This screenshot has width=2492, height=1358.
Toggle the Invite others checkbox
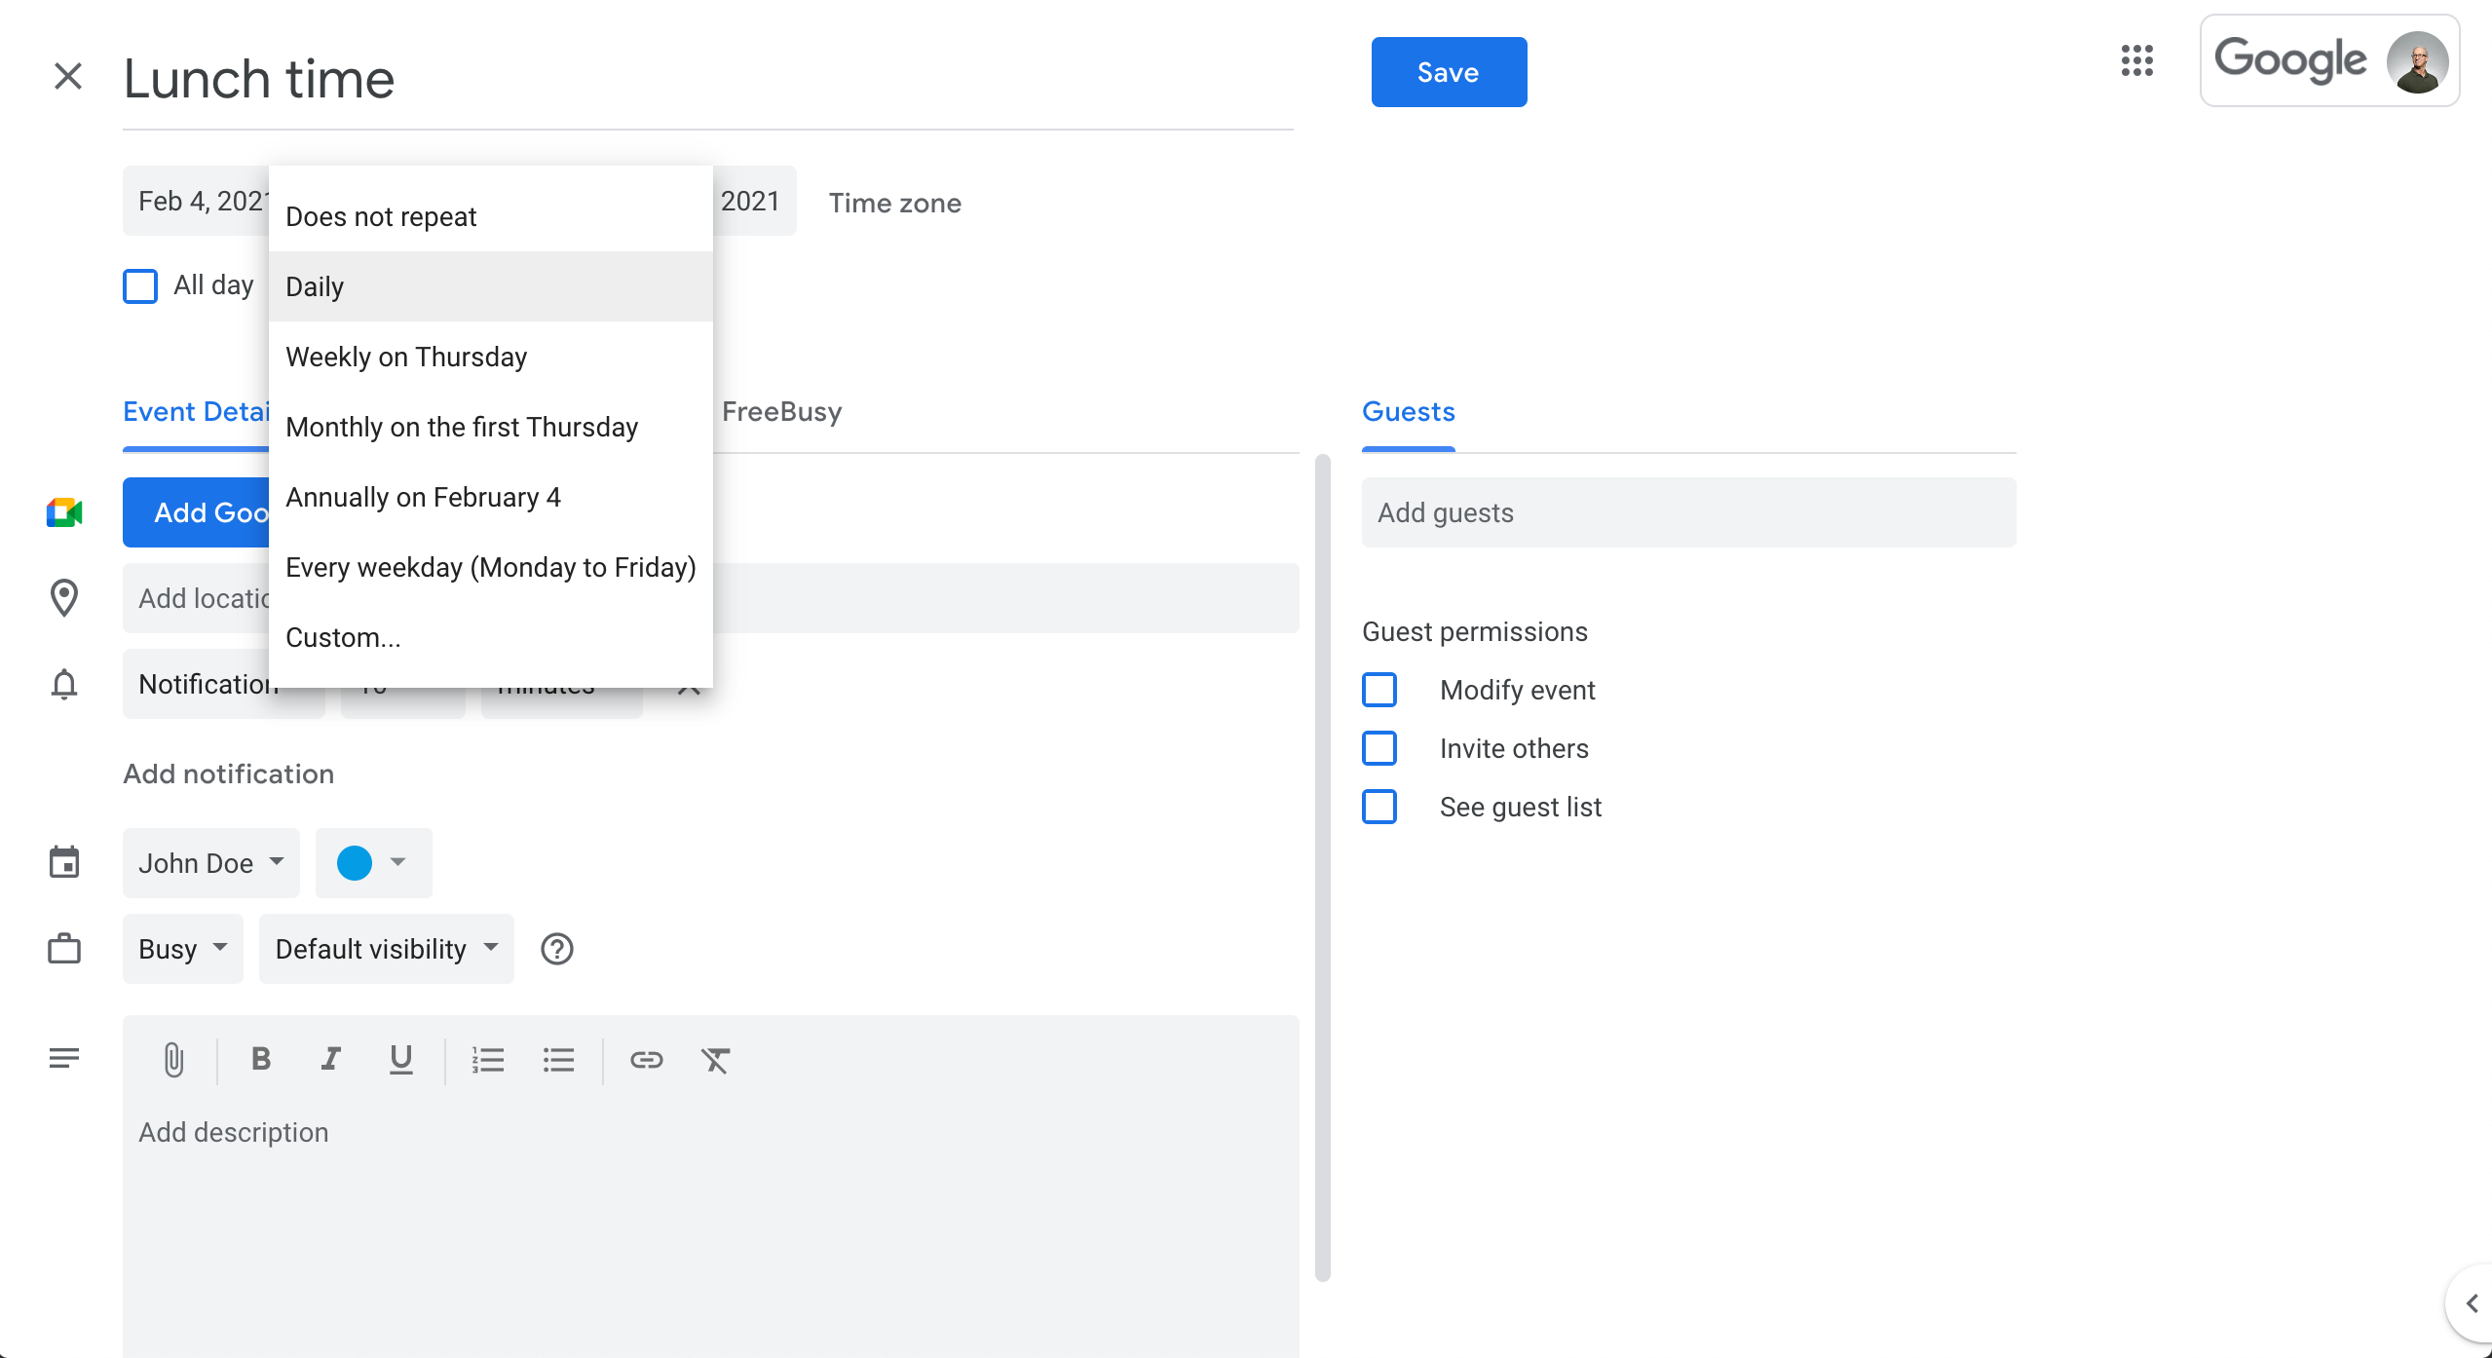point(1379,748)
